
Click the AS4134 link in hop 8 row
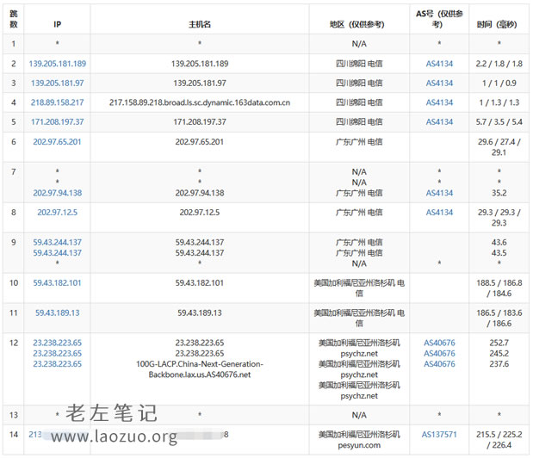439,212
